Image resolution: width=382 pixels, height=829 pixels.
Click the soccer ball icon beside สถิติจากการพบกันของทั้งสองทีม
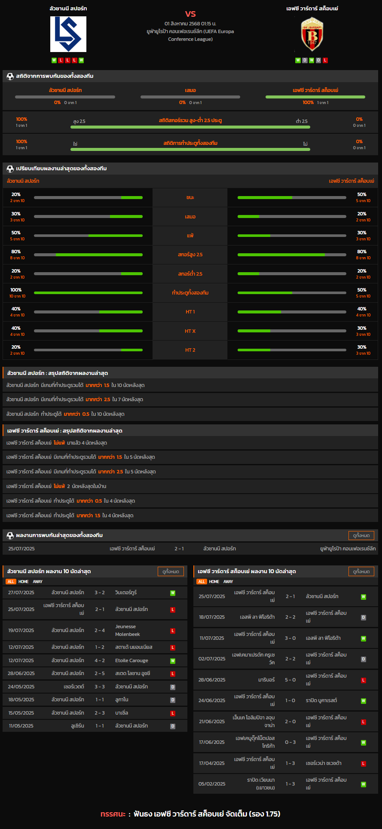pyautogui.click(x=10, y=76)
